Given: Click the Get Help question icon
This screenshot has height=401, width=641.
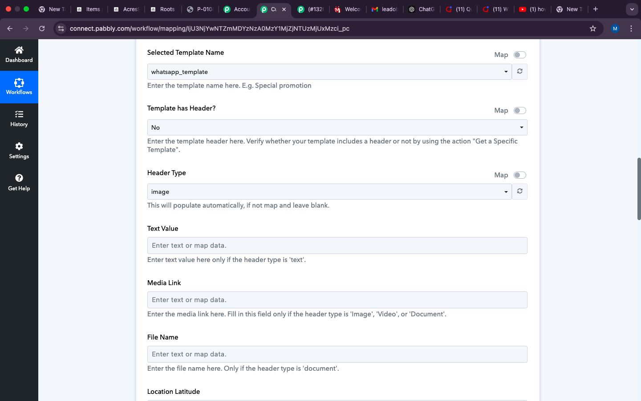Looking at the screenshot, I should (19, 178).
